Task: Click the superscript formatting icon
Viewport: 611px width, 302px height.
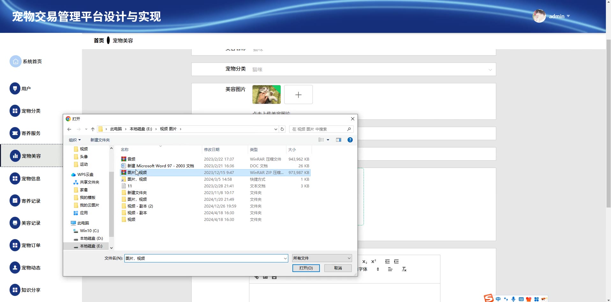Action: click(373, 261)
